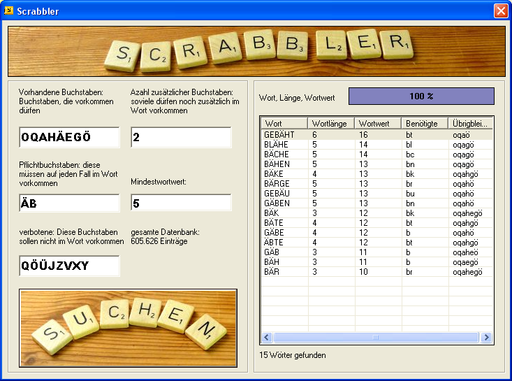The image size is (512, 381).
Task: Sort by the Wortlänge column header
Action: [331, 124]
